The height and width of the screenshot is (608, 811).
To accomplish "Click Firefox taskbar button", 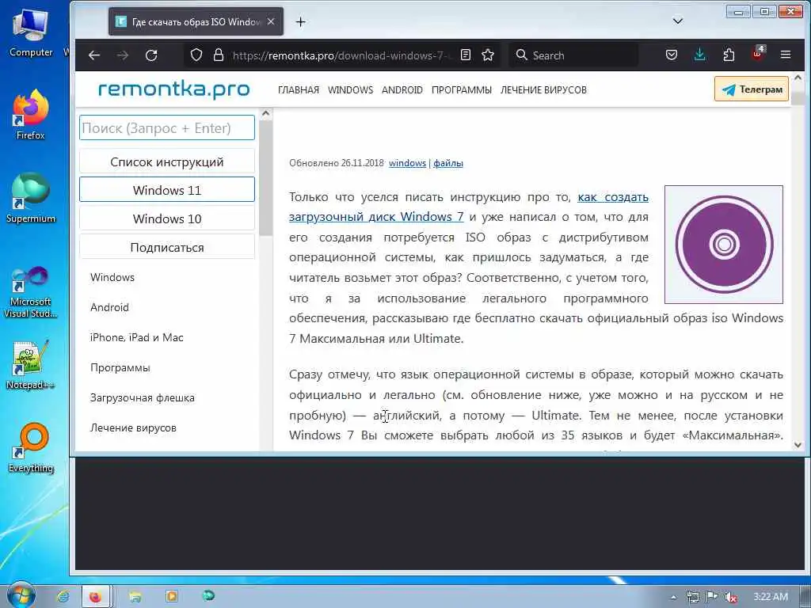I will 96,597.
